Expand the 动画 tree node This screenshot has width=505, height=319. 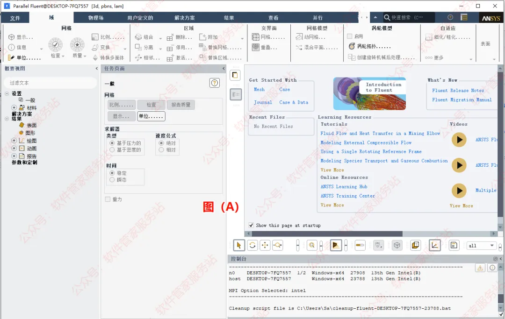pos(14,148)
